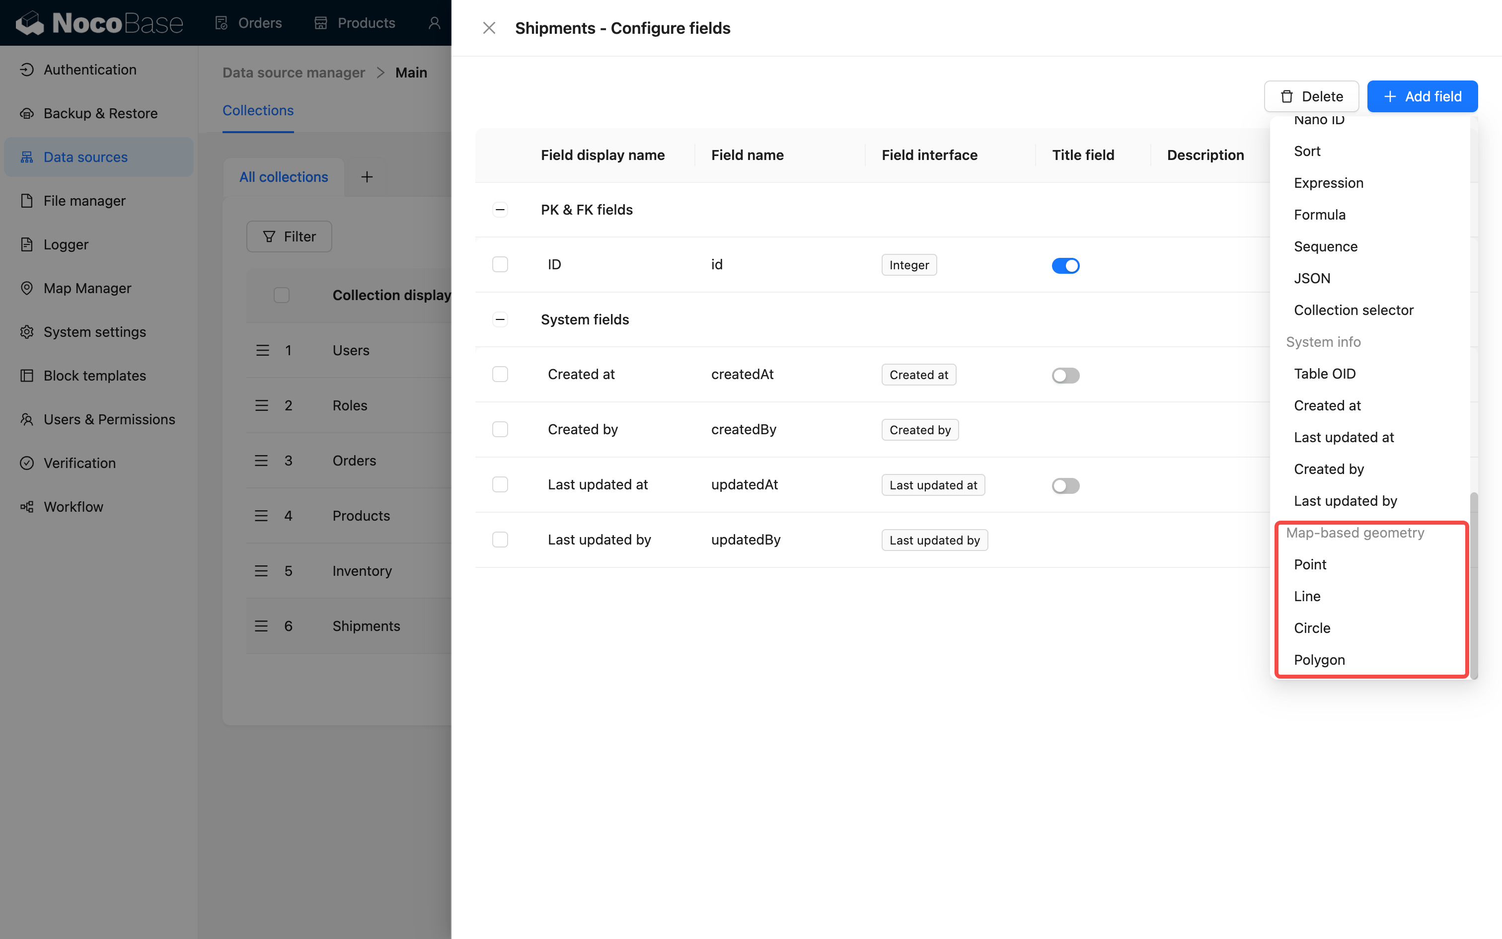1502x939 pixels.
Task: Open Data sources in the sidebar
Action: click(x=99, y=157)
